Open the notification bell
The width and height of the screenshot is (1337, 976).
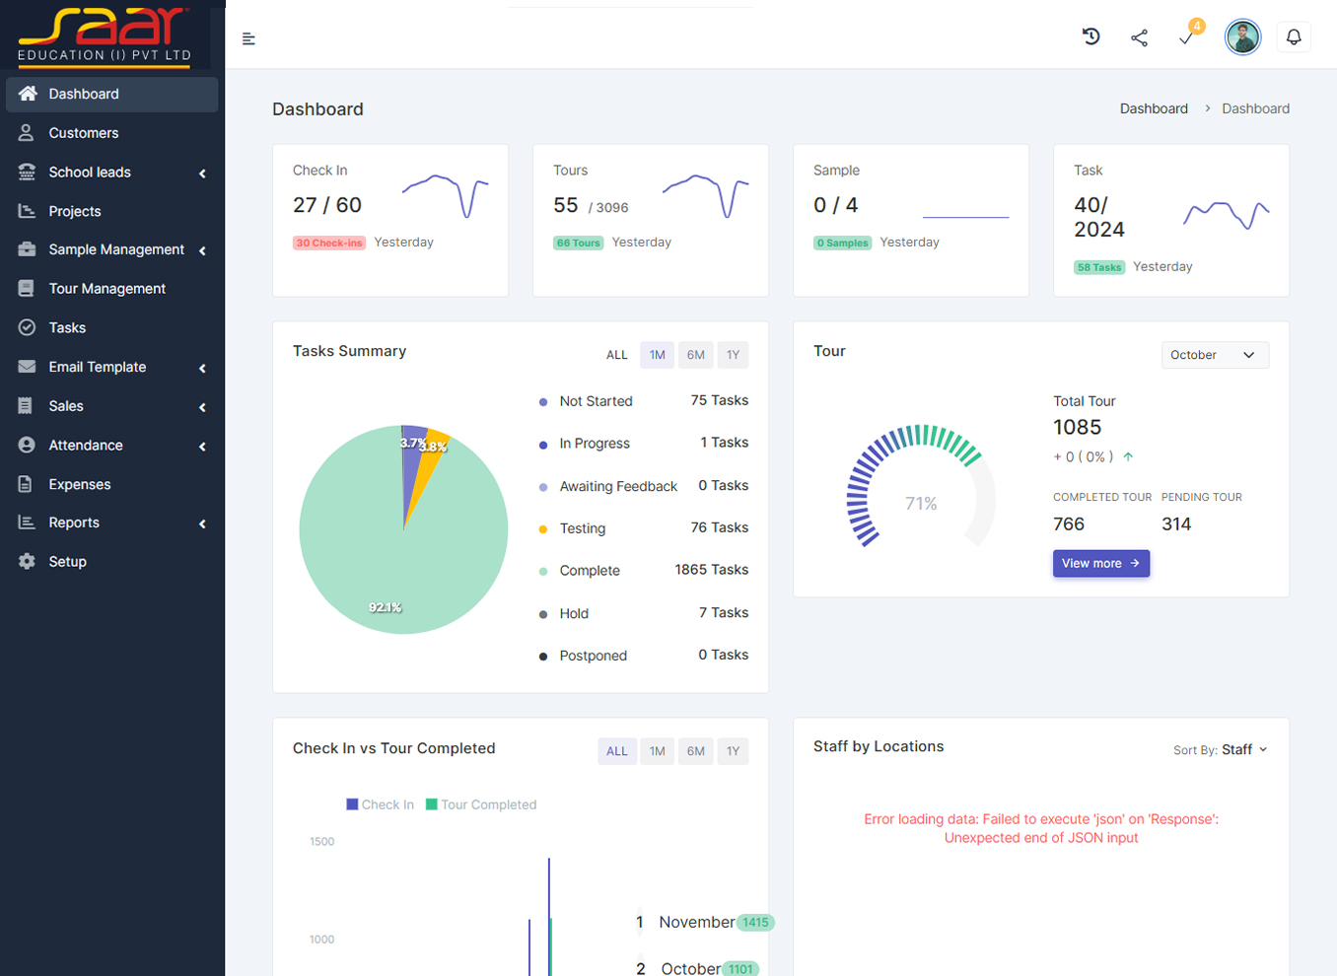[1294, 37]
